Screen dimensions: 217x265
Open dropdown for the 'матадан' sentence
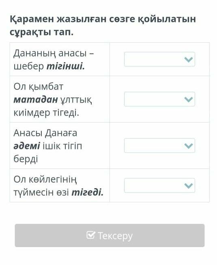pos(159,99)
